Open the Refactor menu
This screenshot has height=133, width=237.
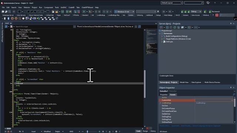27,7
